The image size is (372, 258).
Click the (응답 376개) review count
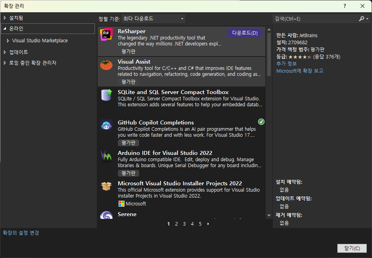pos(327,56)
